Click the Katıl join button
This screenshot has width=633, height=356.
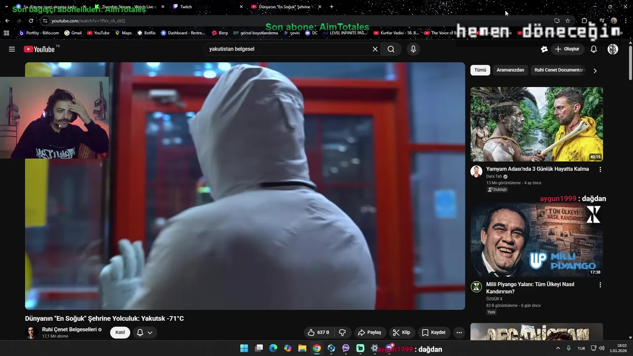[x=120, y=332]
